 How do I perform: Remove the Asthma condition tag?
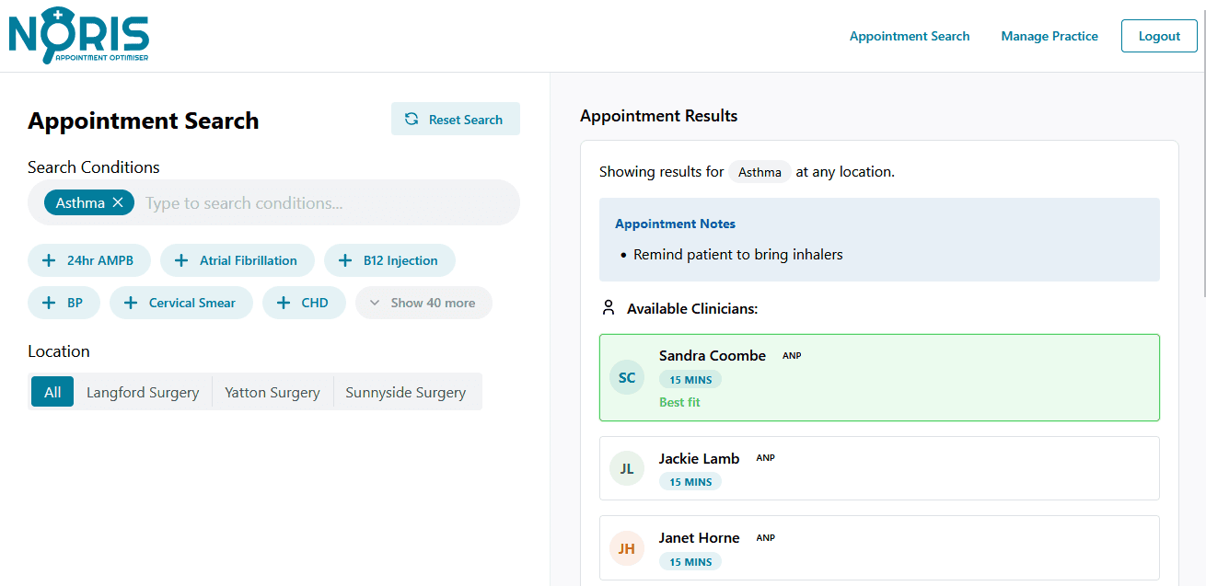pos(117,203)
